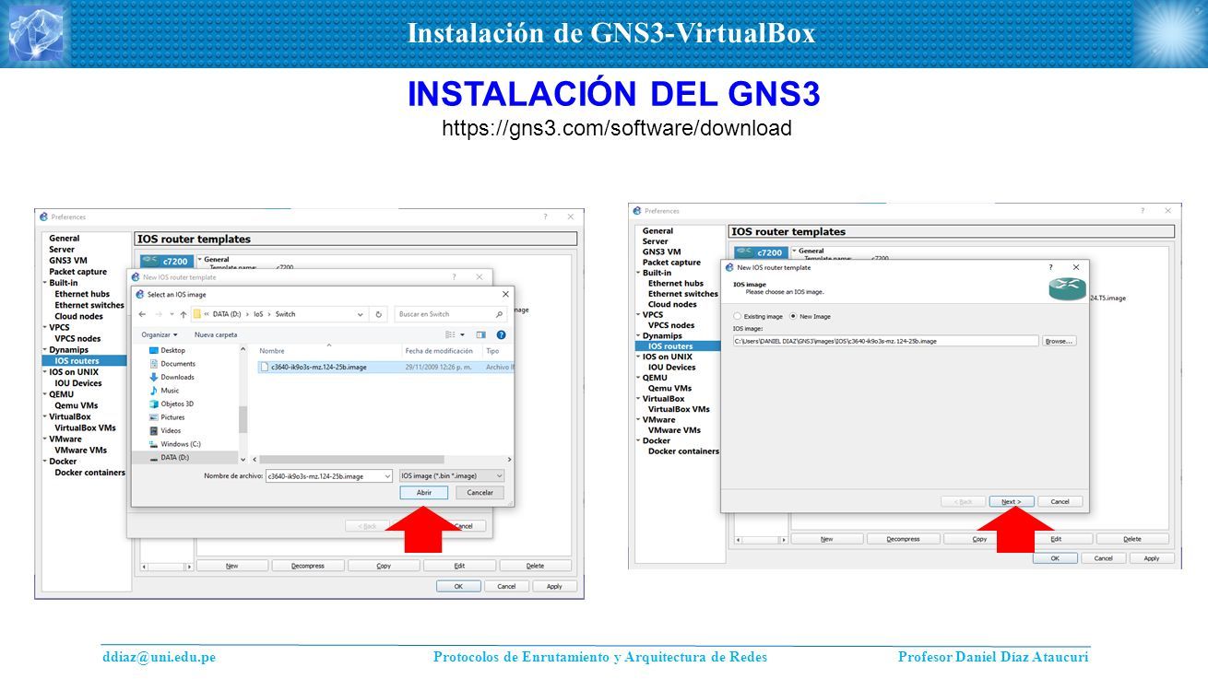Screen dimensions: 1208x679
Task: Click Delete in the right Preferences window
Action: [x=1132, y=539]
